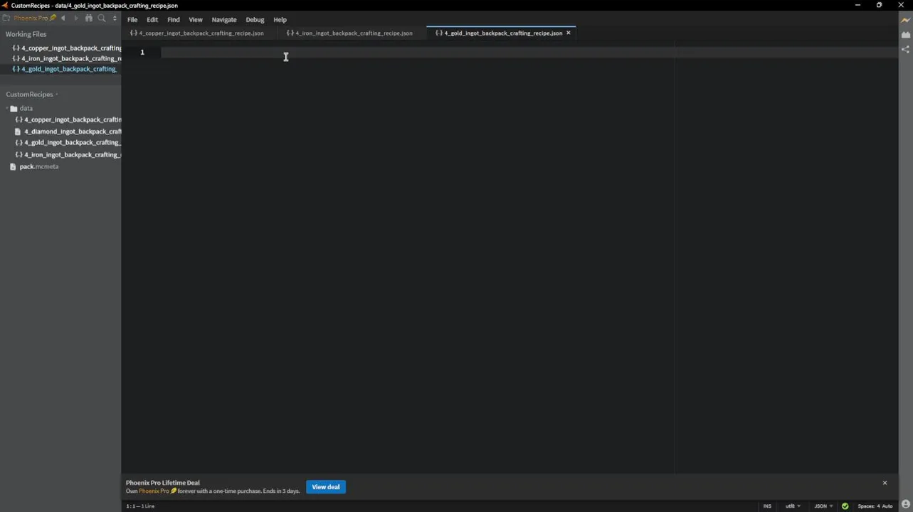
Task: Toggle INS insert mode indicator
Action: [767, 506]
